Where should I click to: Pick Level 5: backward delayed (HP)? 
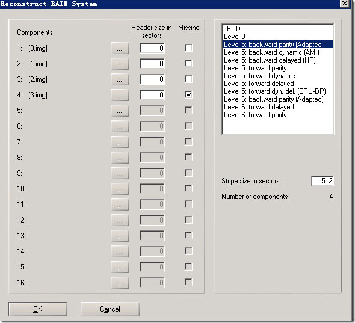278,60
